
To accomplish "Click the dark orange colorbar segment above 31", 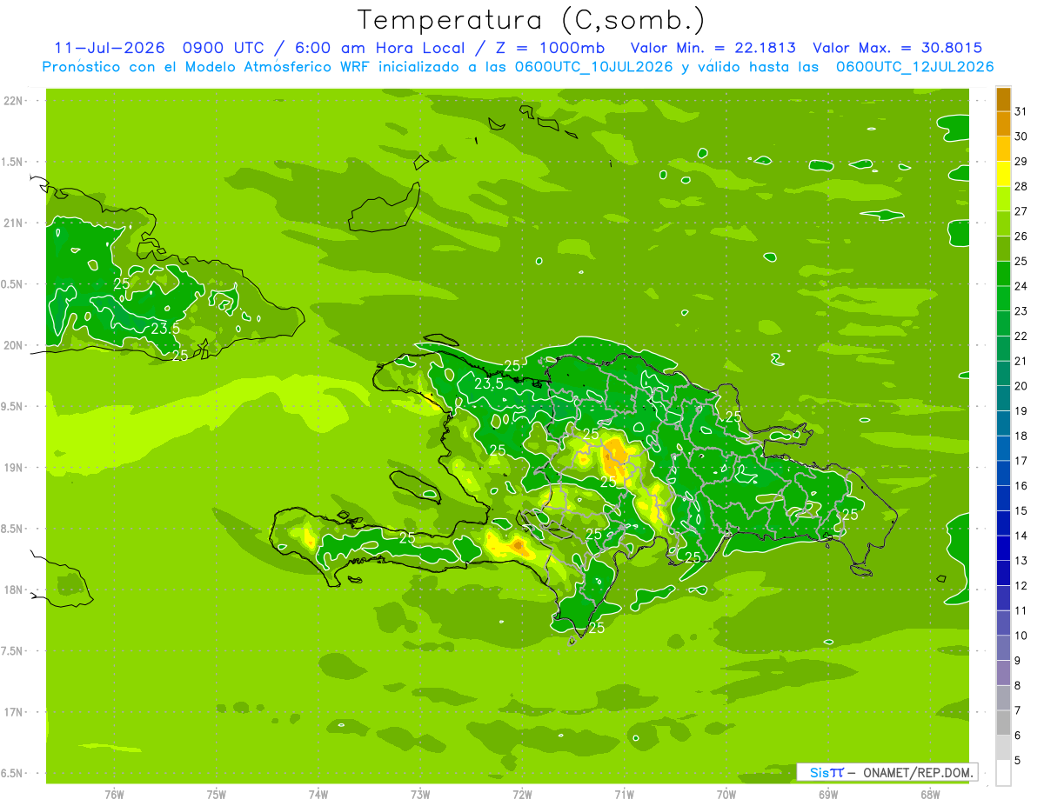I will [1003, 99].
